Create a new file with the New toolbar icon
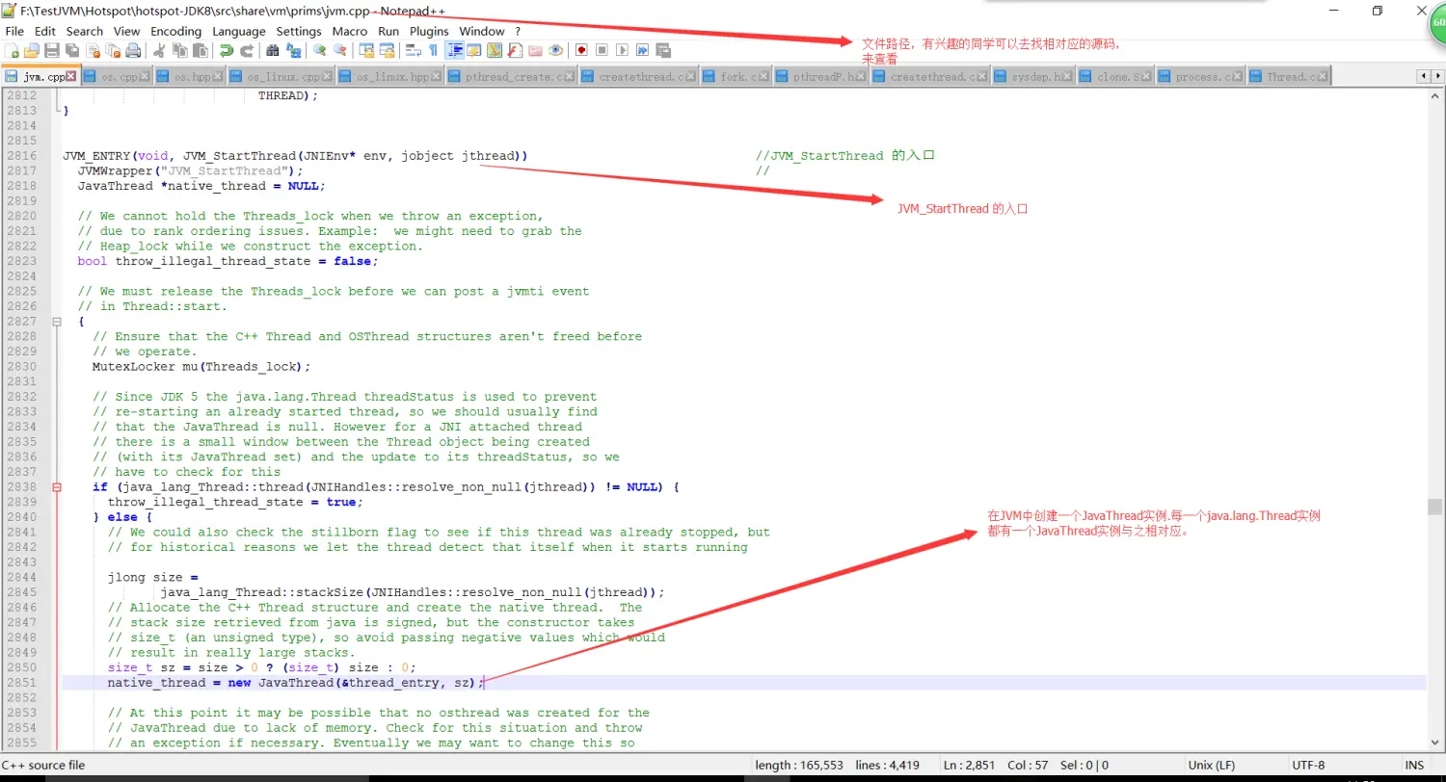This screenshot has height=782, width=1446. coord(13,50)
